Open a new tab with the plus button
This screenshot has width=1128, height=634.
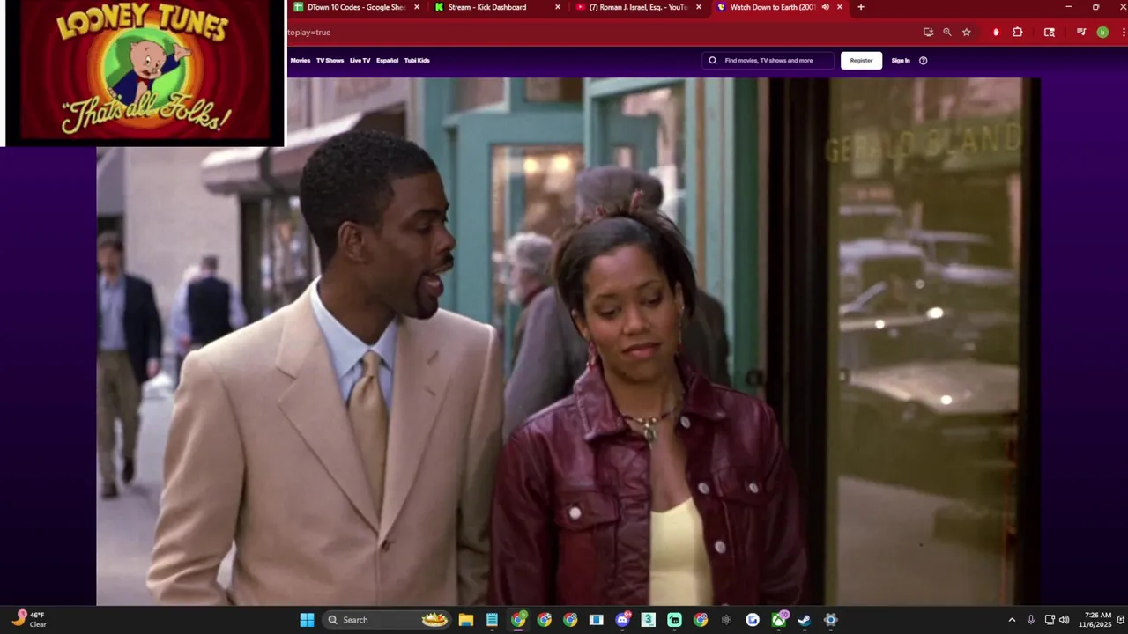pos(861,7)
